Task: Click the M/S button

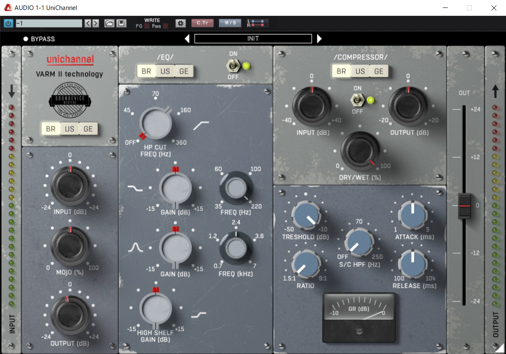Action: click(x=230, y=23)
